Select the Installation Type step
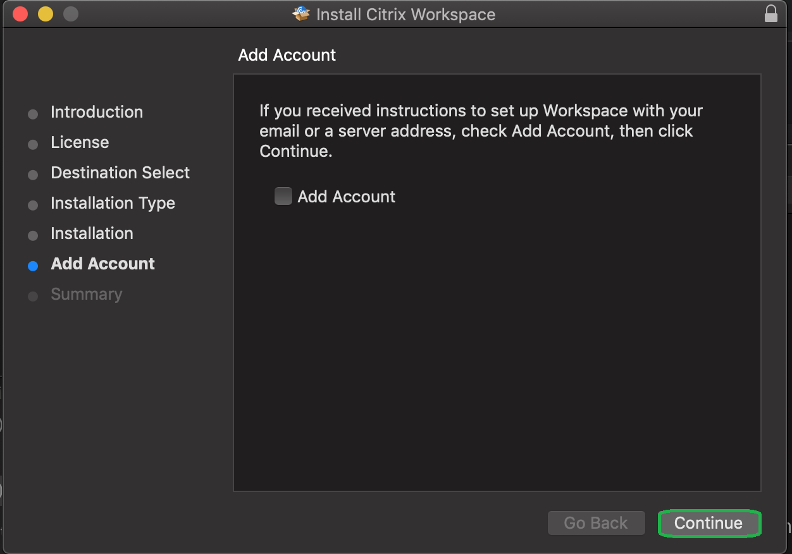The width and height of the screenshot is (792, 554). [x=113, y=203]
